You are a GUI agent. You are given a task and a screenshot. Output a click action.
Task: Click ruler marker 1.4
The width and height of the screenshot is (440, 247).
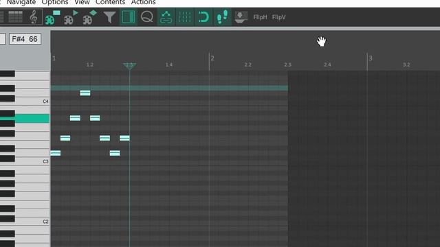(169, 64)
